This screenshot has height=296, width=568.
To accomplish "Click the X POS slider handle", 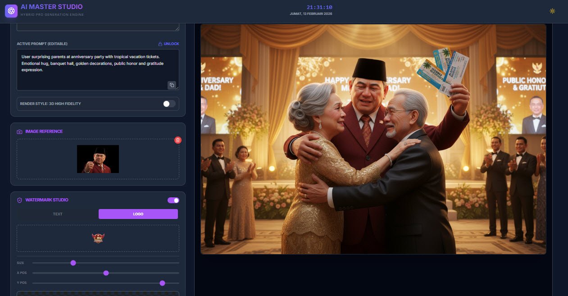I will pyautogui.click(x=106, y=273).
